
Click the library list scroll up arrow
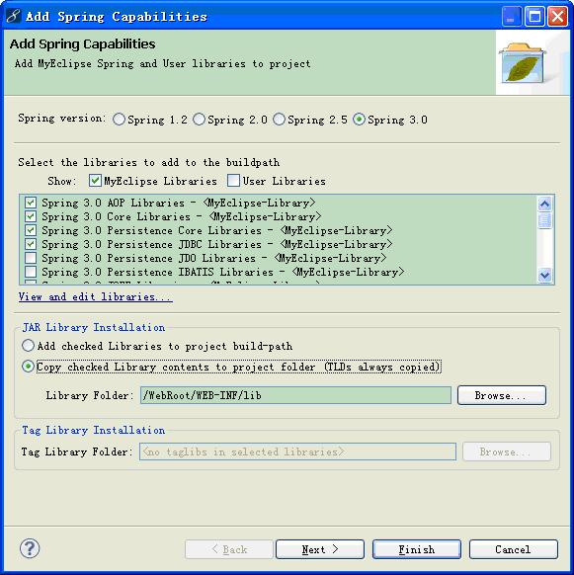(544, 204)
